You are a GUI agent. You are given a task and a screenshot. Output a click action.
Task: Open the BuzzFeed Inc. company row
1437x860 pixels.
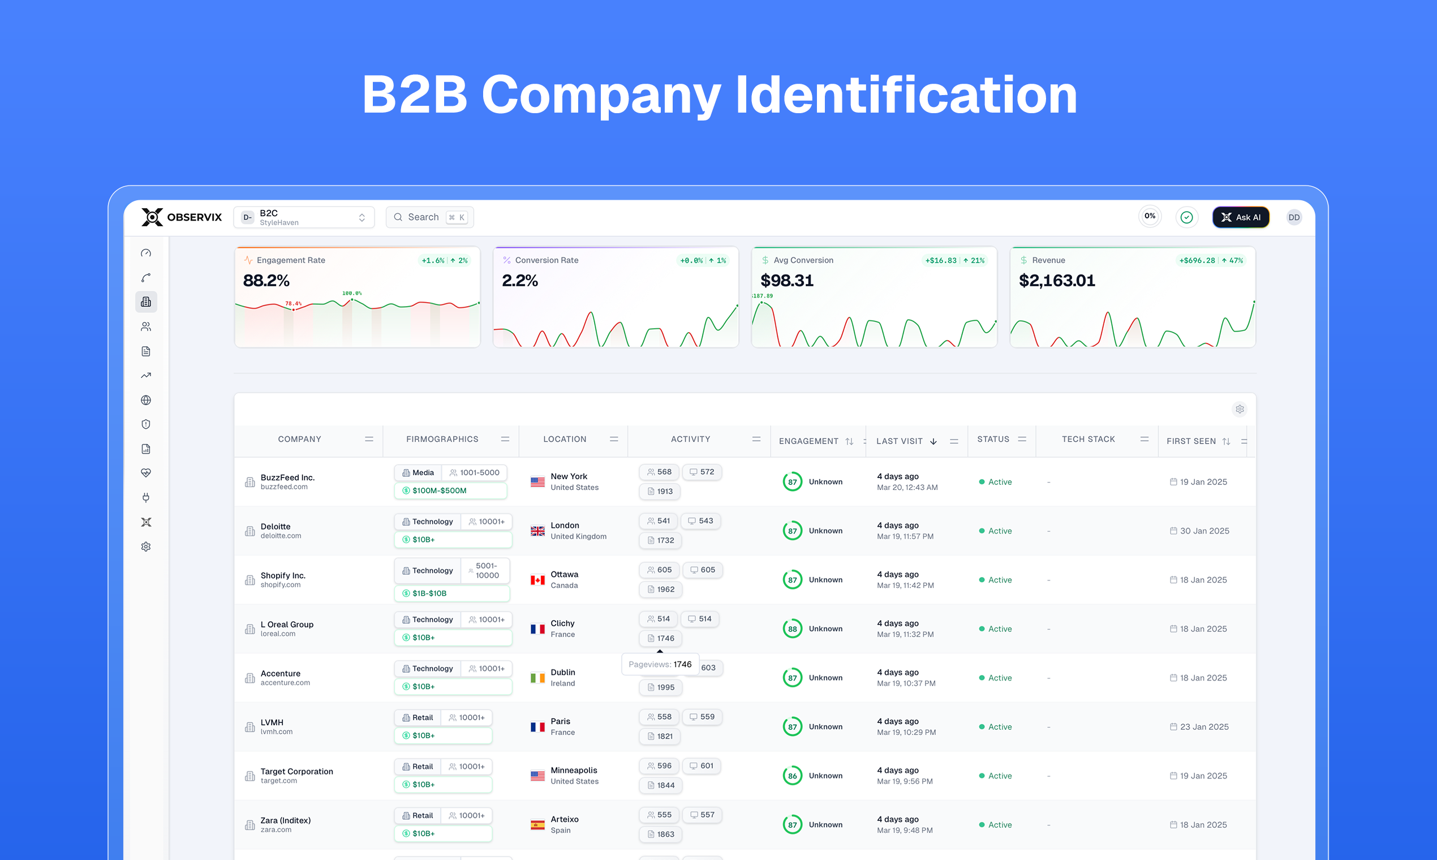tap(287, 478)
